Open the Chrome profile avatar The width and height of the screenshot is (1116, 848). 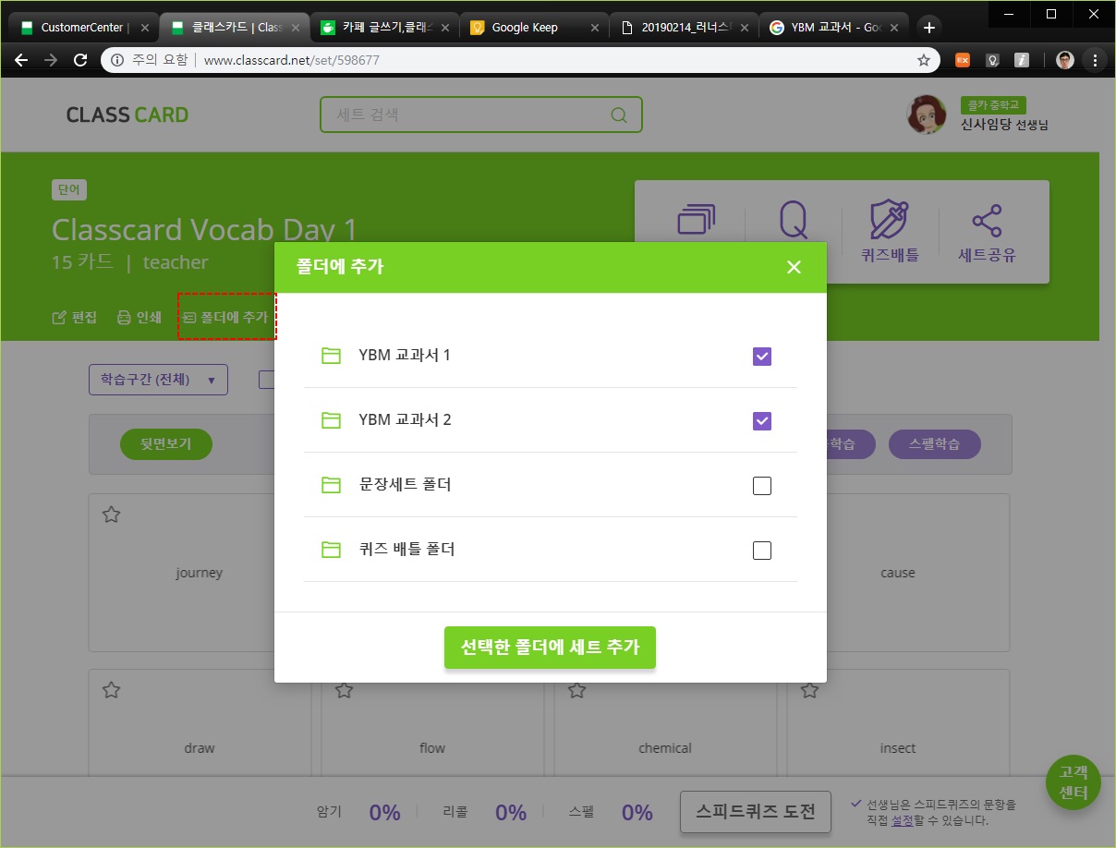tap(1065, 60)
